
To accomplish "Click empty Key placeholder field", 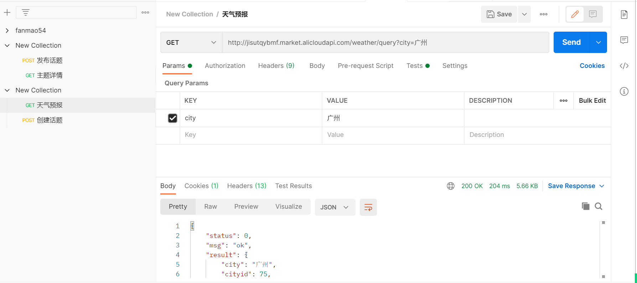I will coord(251,135).
